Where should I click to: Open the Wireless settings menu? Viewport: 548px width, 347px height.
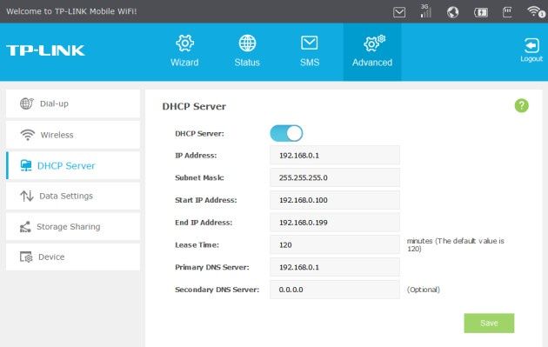click(x=73, y=135)
